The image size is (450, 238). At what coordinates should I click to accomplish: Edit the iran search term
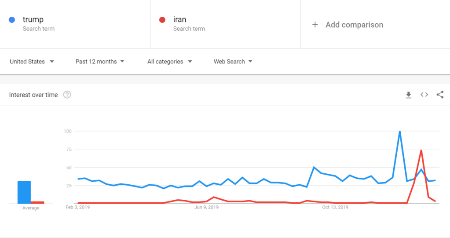point(179,19)
